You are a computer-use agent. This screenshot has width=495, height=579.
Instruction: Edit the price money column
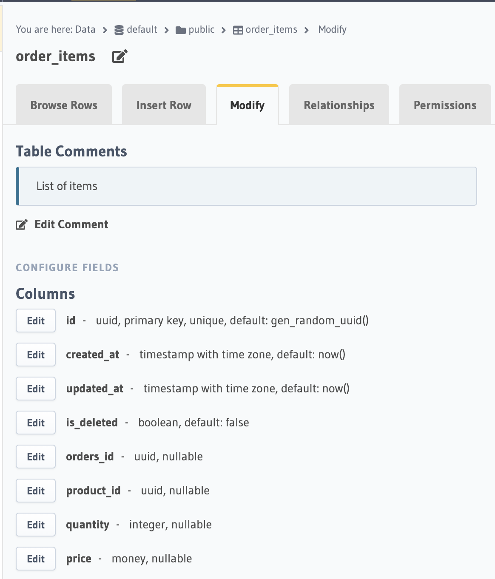pos(36,559)
